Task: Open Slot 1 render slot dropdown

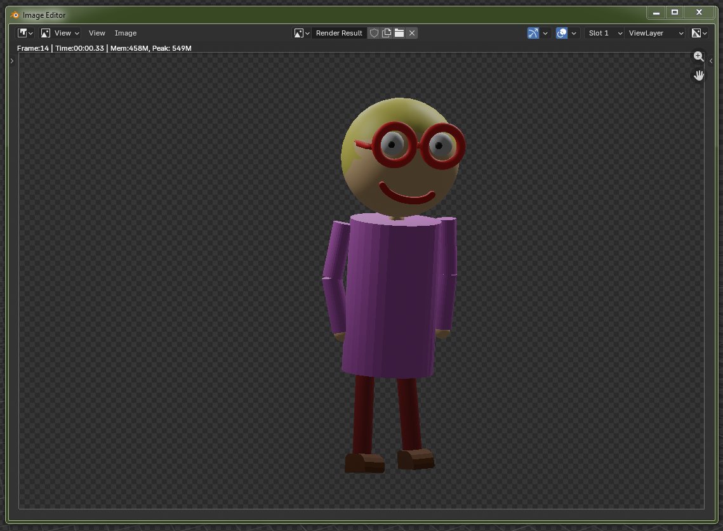Action: tap(604, 33)
